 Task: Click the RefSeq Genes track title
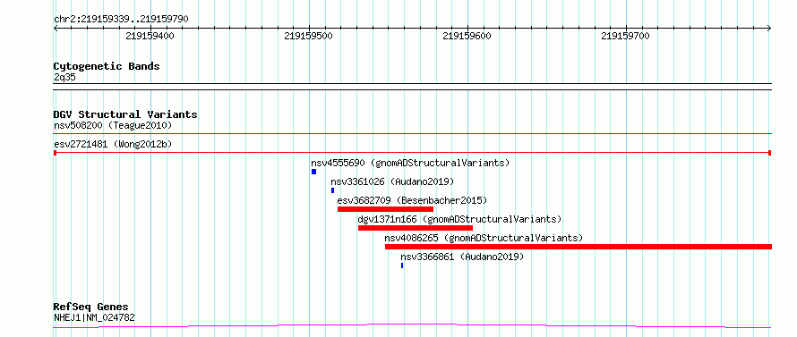91,307
